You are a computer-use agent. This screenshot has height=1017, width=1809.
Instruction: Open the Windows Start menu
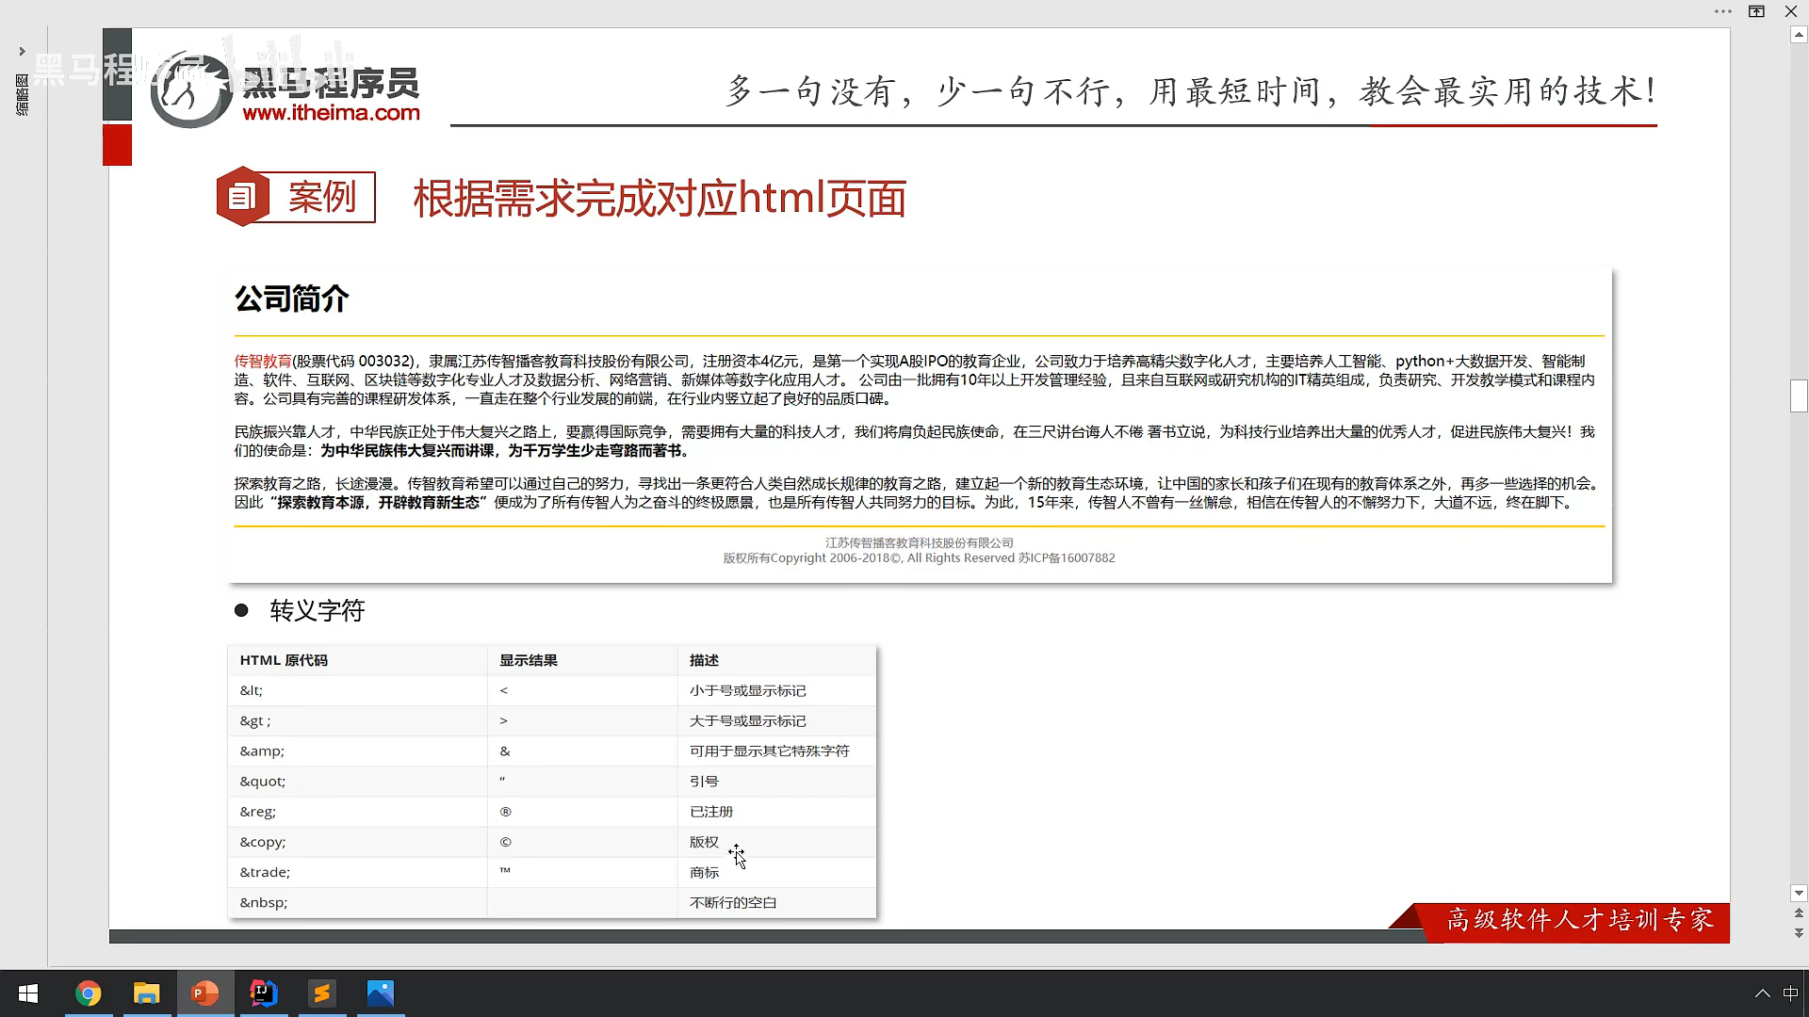[x=28, y=993]
